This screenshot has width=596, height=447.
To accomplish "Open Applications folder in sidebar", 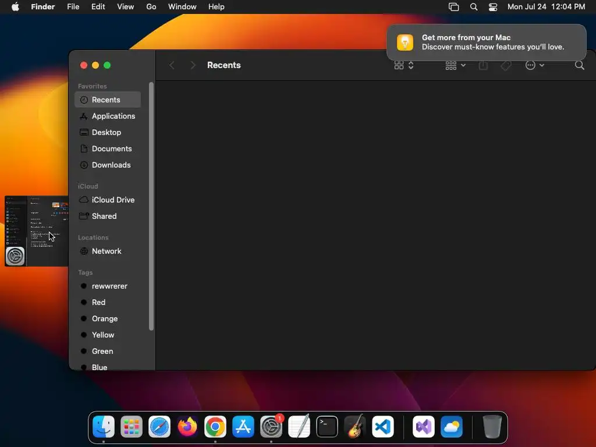I will (x=108, y=116).
